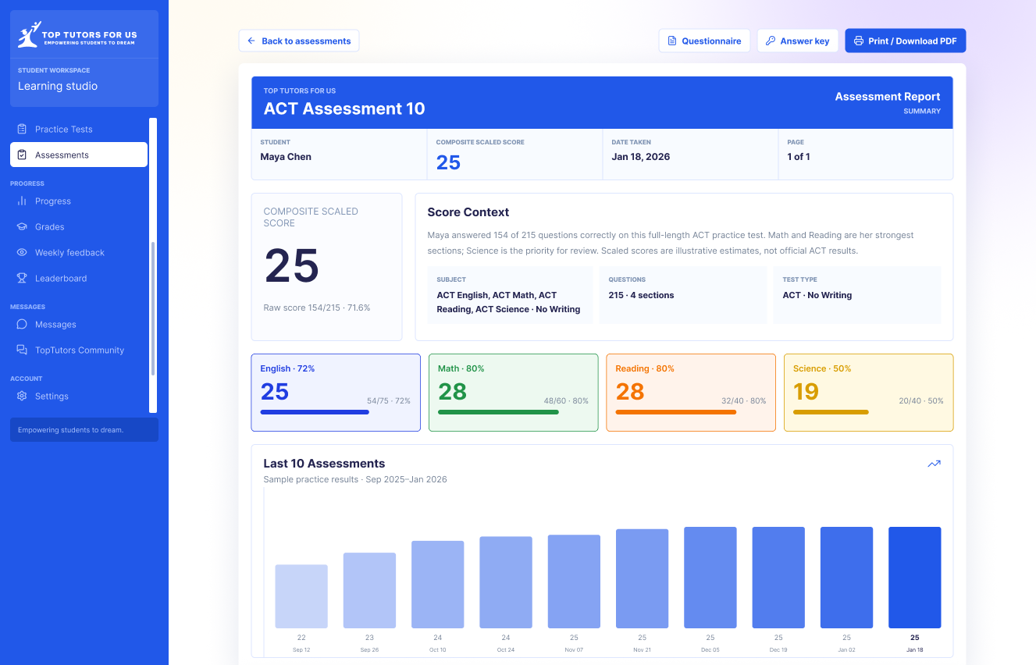Click the Sep 12 chart bar
This screenshot has width=1036, height=665.
301,596
